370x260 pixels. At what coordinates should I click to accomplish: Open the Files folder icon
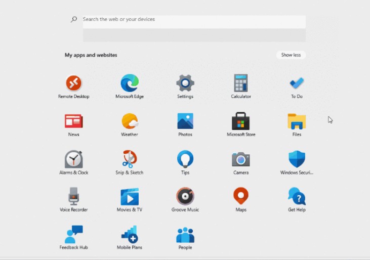(297, 121)
